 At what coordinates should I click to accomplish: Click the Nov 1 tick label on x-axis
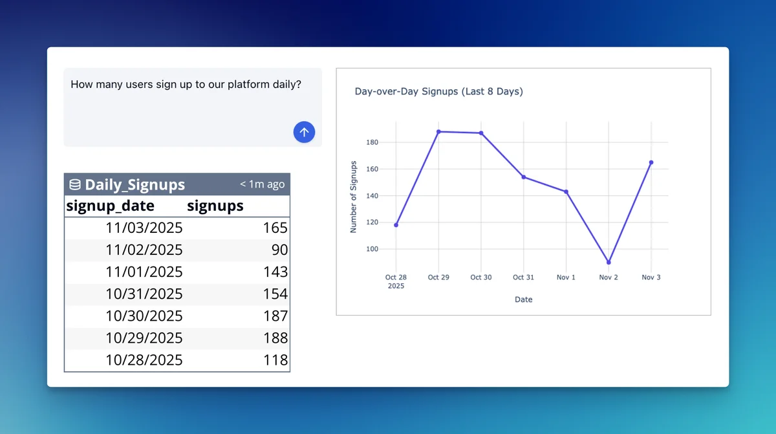coord(566,277)
